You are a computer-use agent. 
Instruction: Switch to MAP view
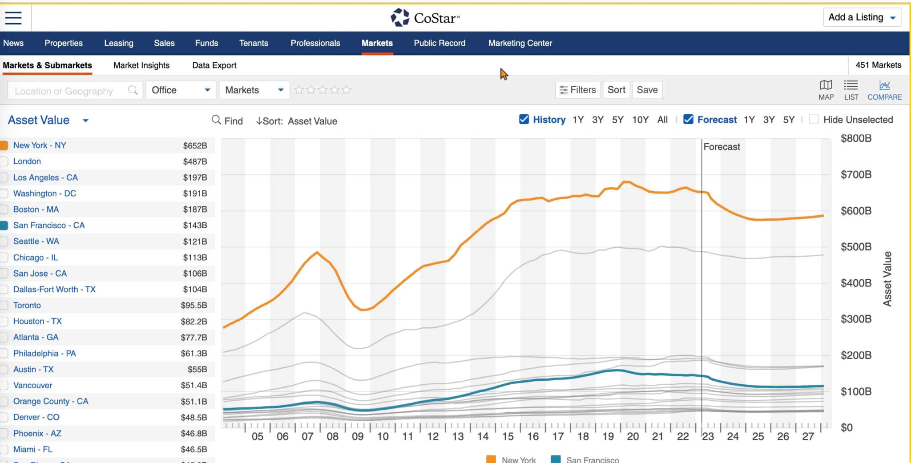click(826, 90)
